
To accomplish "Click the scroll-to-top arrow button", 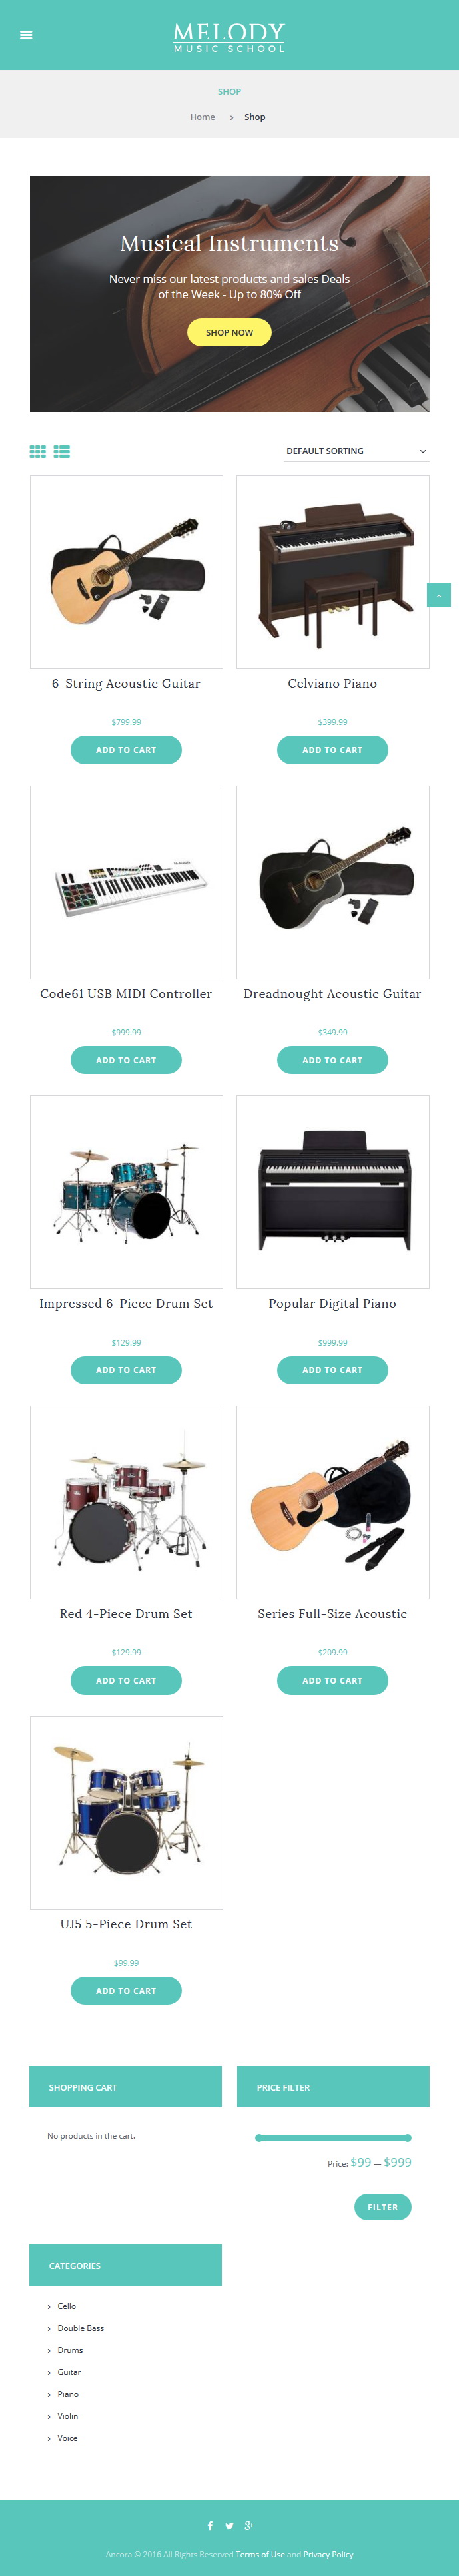I will (438, 595).
